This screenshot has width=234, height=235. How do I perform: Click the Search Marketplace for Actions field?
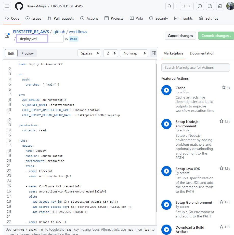click(196, 67)
